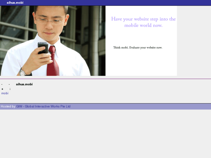
Task: Open GIW - Global Interactive Works Pte Ltd link
Action: point(43,106)
